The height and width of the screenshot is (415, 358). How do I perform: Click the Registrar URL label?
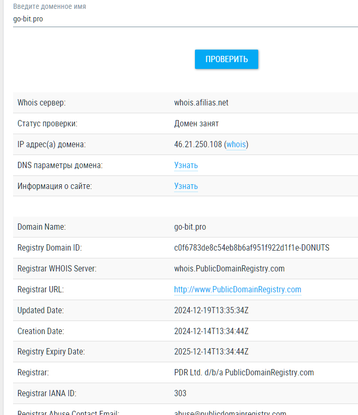41,290
